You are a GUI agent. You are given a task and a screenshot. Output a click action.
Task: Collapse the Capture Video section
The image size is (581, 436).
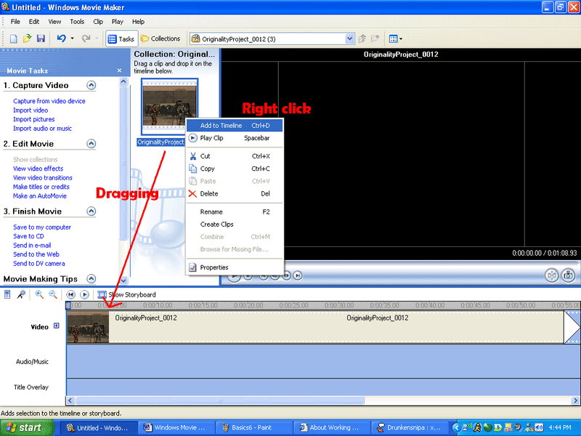pos(91,85)
